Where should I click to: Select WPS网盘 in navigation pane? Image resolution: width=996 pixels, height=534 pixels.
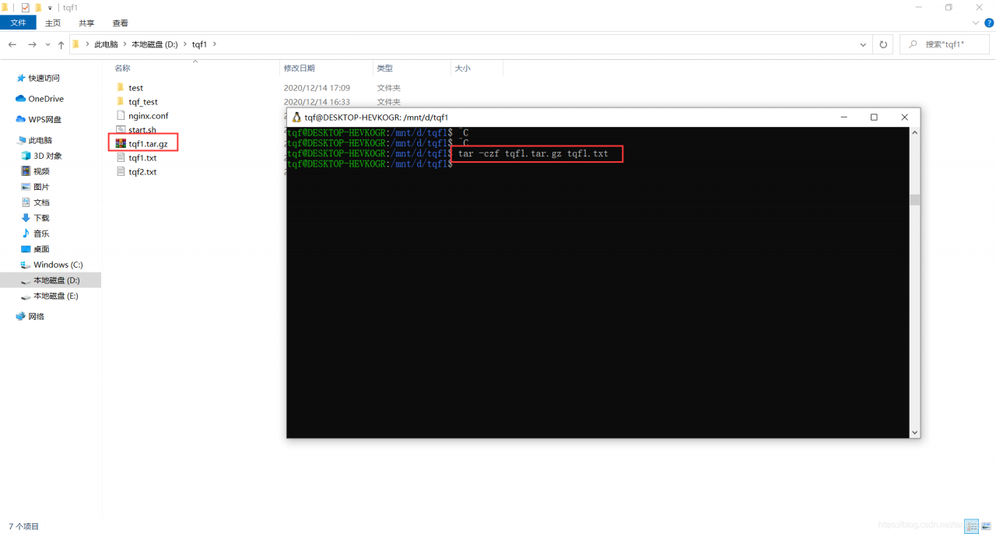click(44, 119)
